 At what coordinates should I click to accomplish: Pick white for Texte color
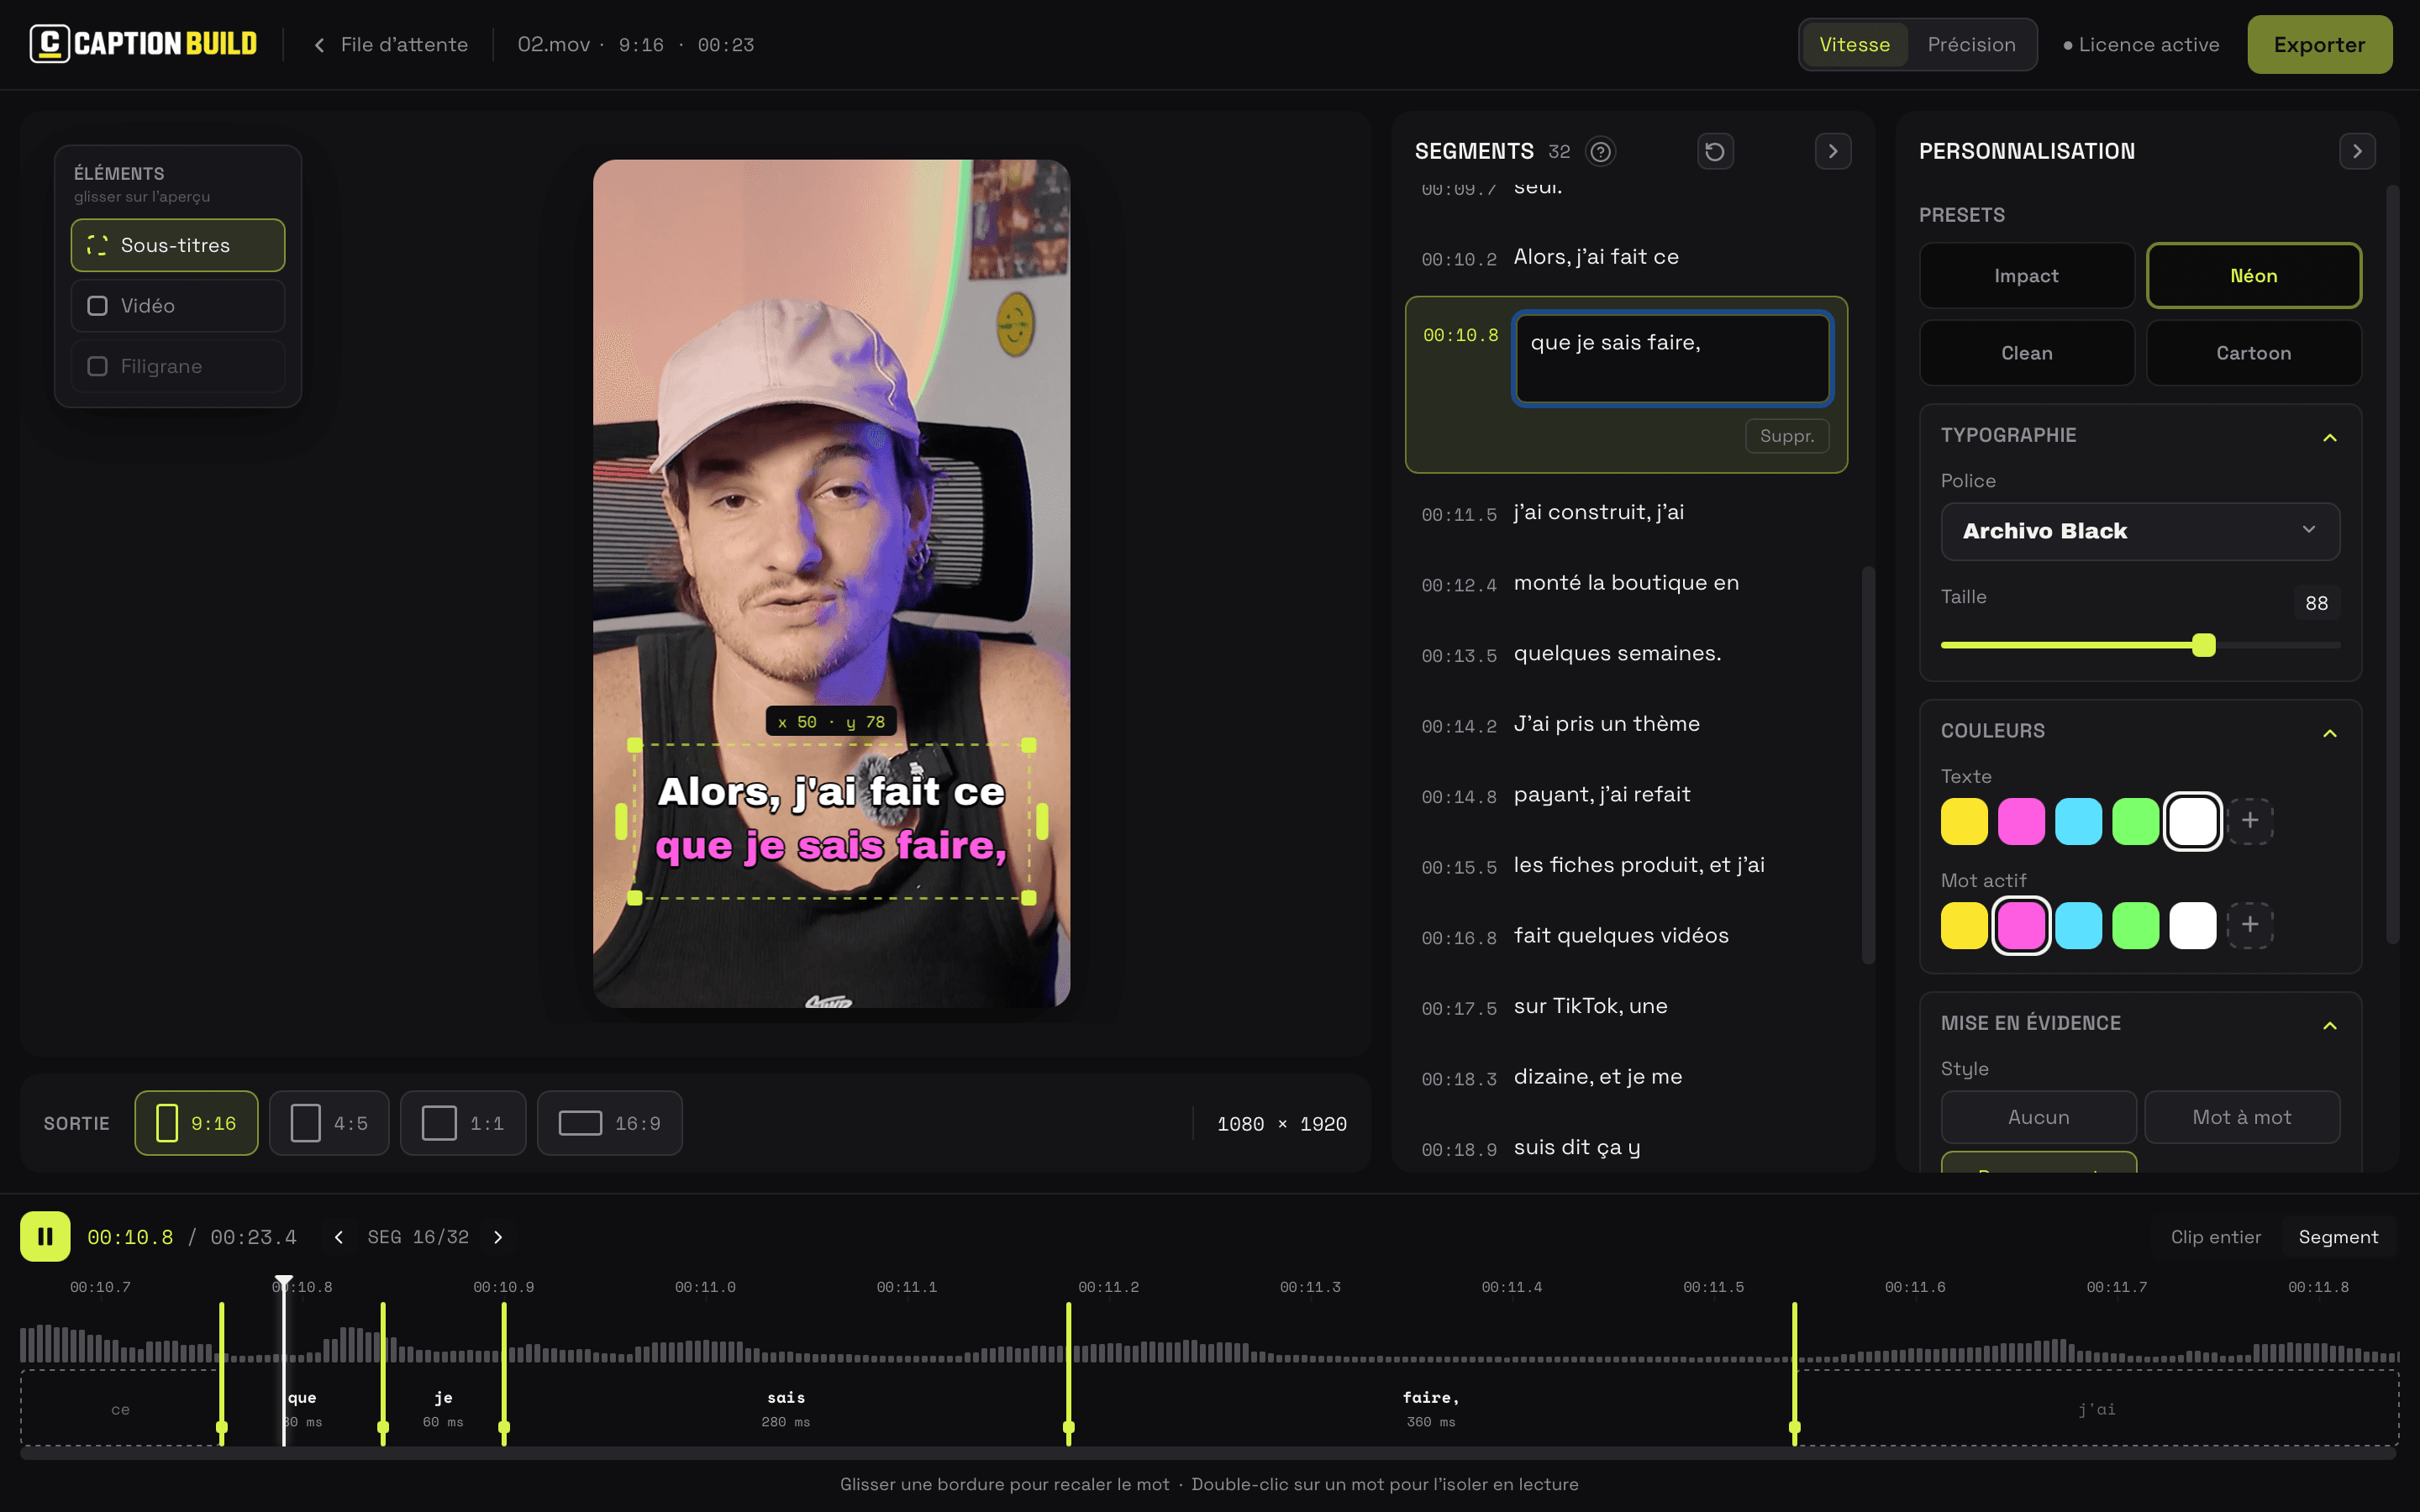click(2193, 821)
